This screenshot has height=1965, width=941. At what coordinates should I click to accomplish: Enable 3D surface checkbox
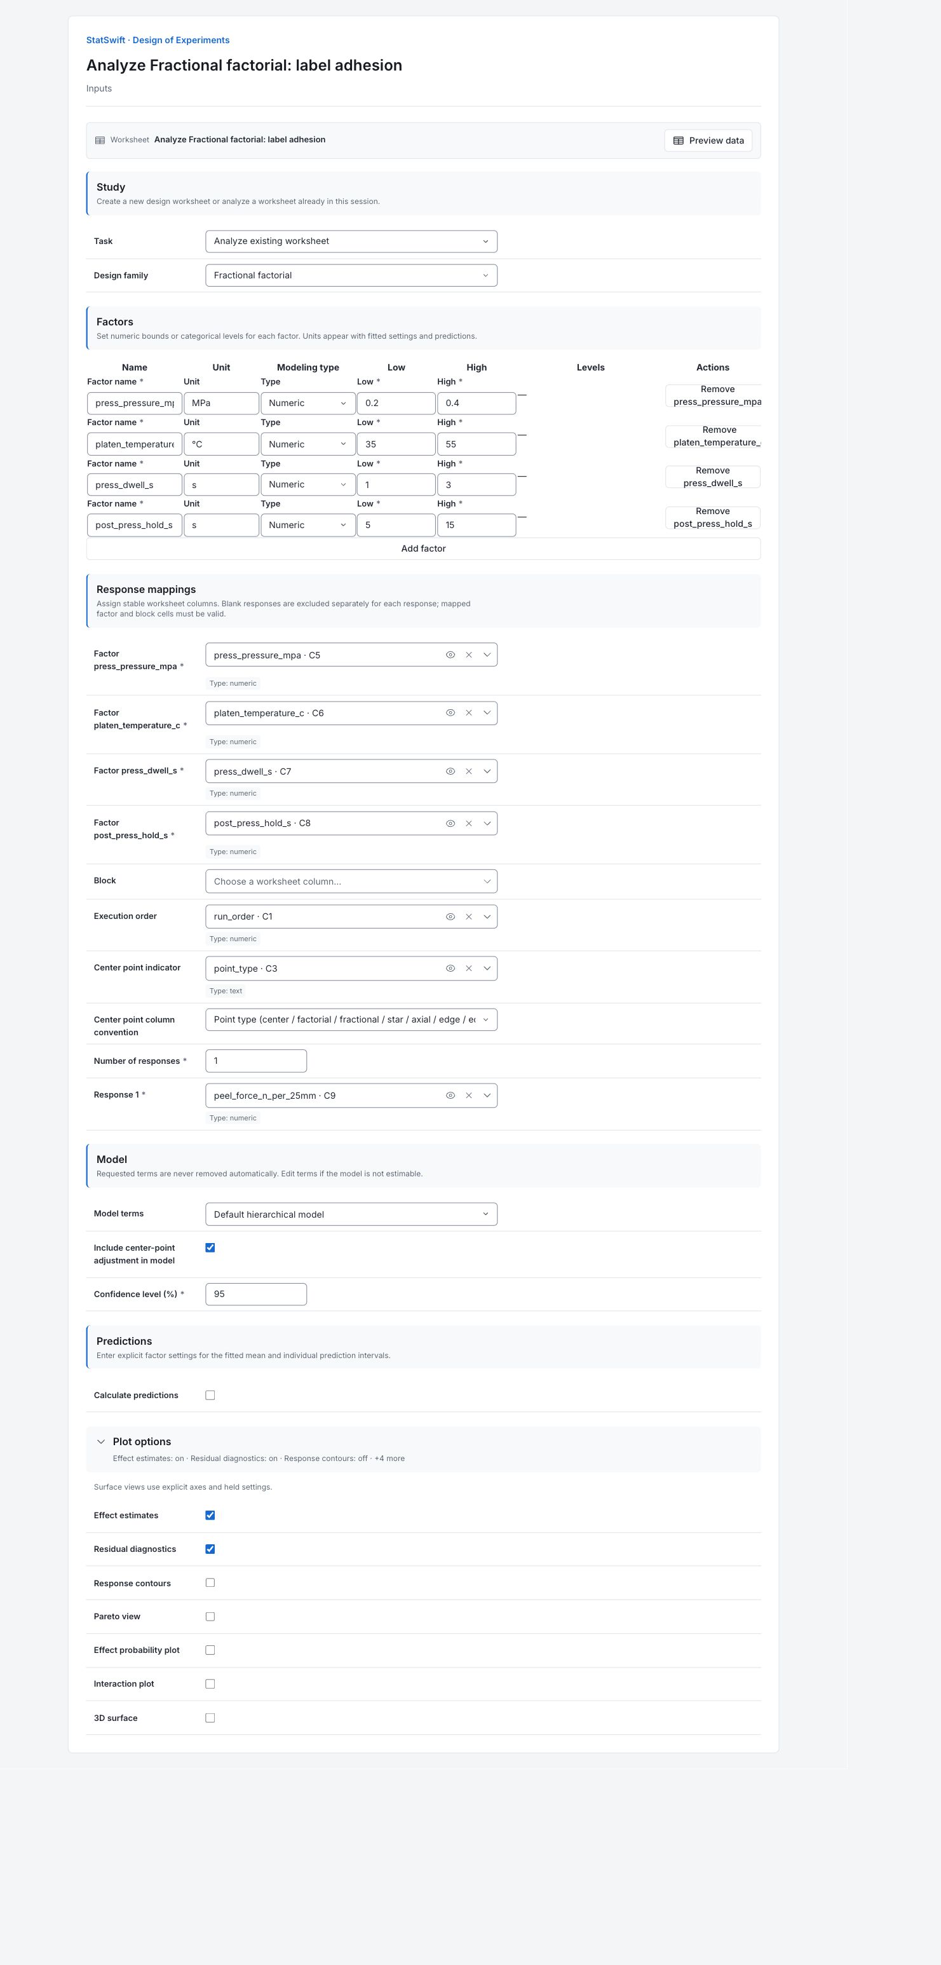pos(210,1718)
